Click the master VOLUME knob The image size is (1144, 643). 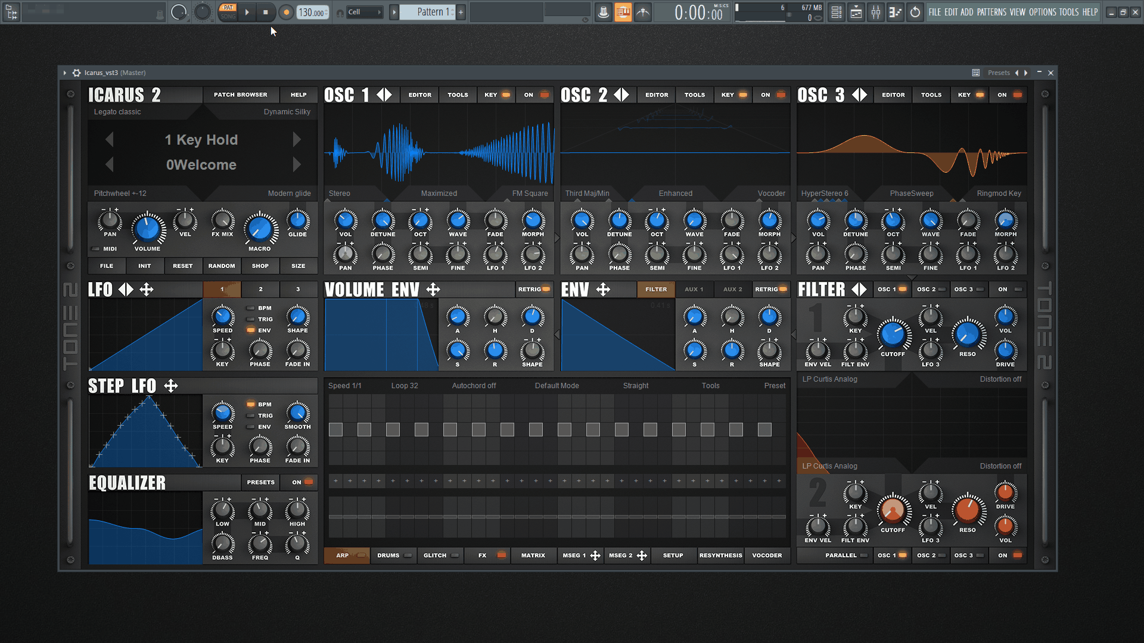pyautogui.click(x=148, y=229)
